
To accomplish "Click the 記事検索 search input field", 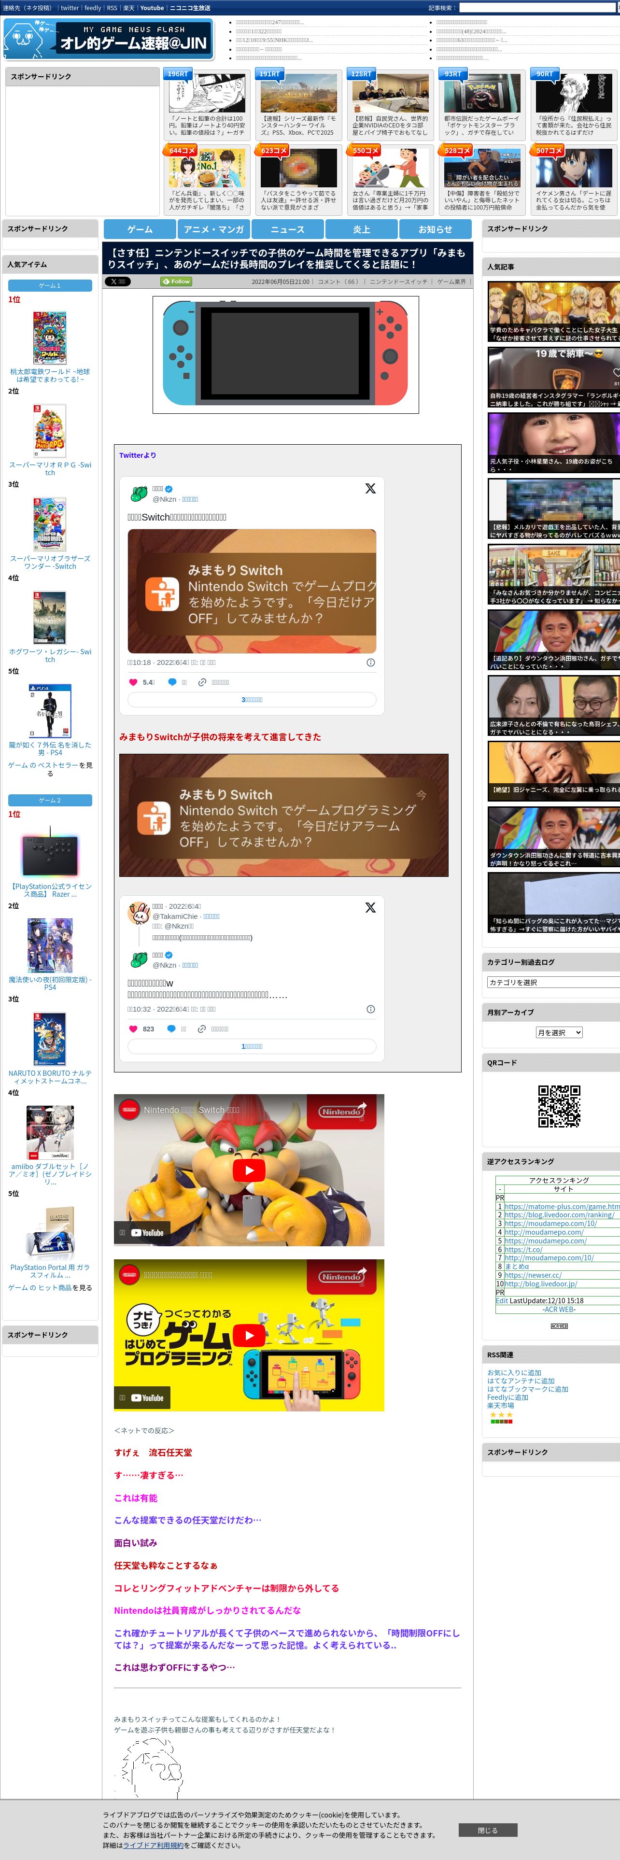I will point(538,8).
